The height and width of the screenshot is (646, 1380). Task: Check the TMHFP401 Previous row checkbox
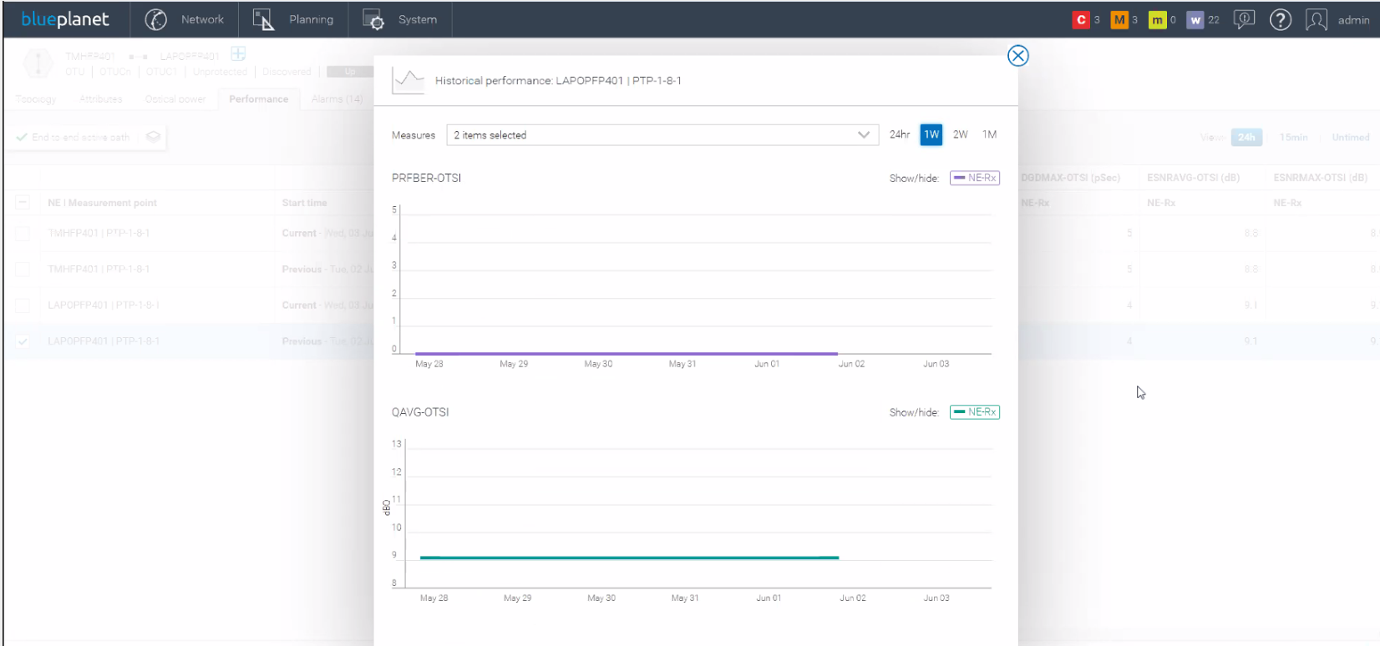point(23,270)
